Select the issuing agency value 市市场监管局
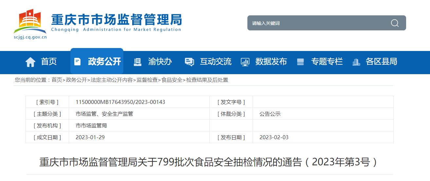Screen dimensions: 430x181 pyautogui.click(x=91, y=125)
